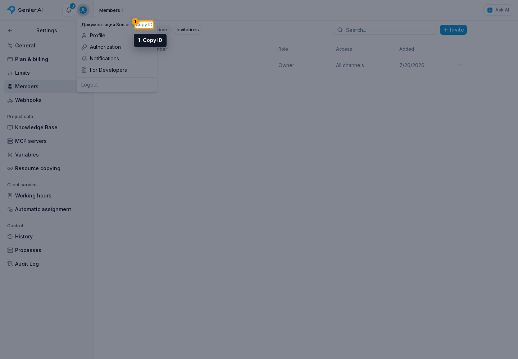This screenshot has width=518, height=359.
Task: Open For Developers menu entry
Action: [x=117, y=70]
